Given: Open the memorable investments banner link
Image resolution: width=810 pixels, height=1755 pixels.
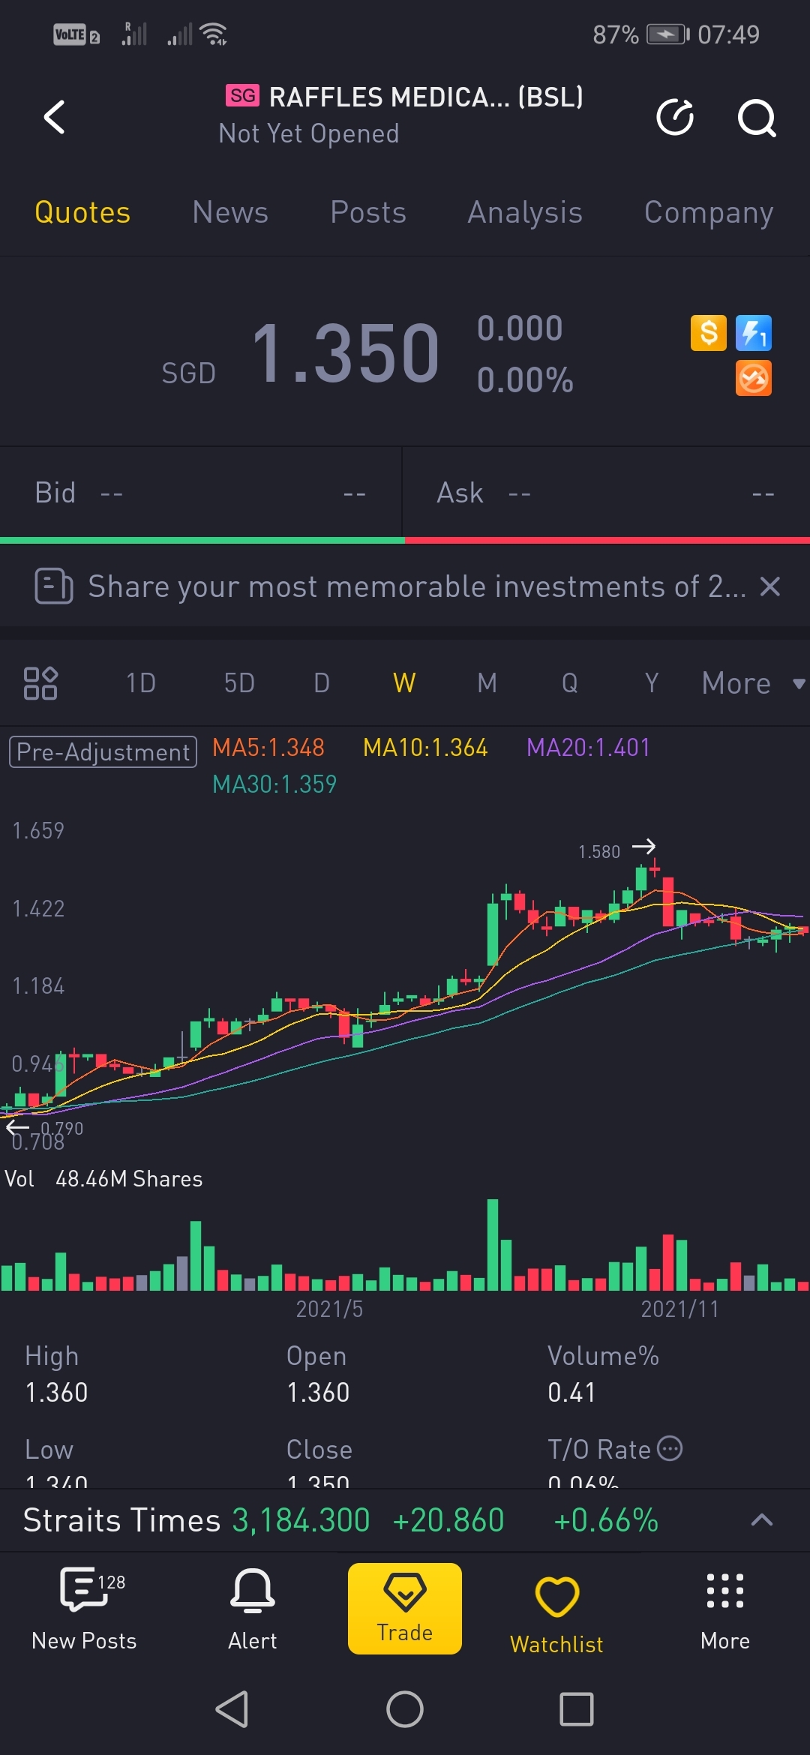Looking at the screenshot, I should point(416,586).
